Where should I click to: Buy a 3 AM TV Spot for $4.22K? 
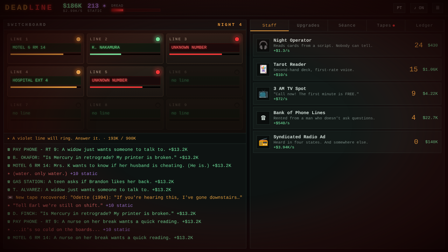coord(347,94)
